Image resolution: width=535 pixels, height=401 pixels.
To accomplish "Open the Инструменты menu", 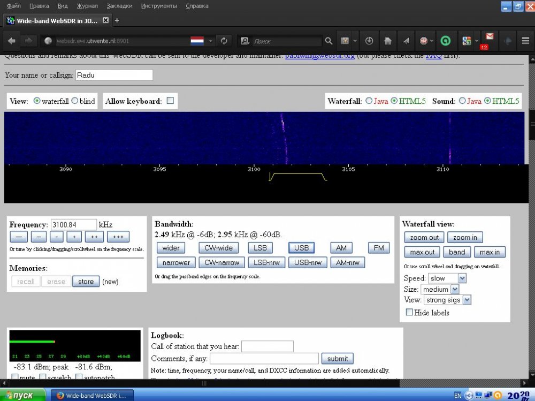I will 159,6.
